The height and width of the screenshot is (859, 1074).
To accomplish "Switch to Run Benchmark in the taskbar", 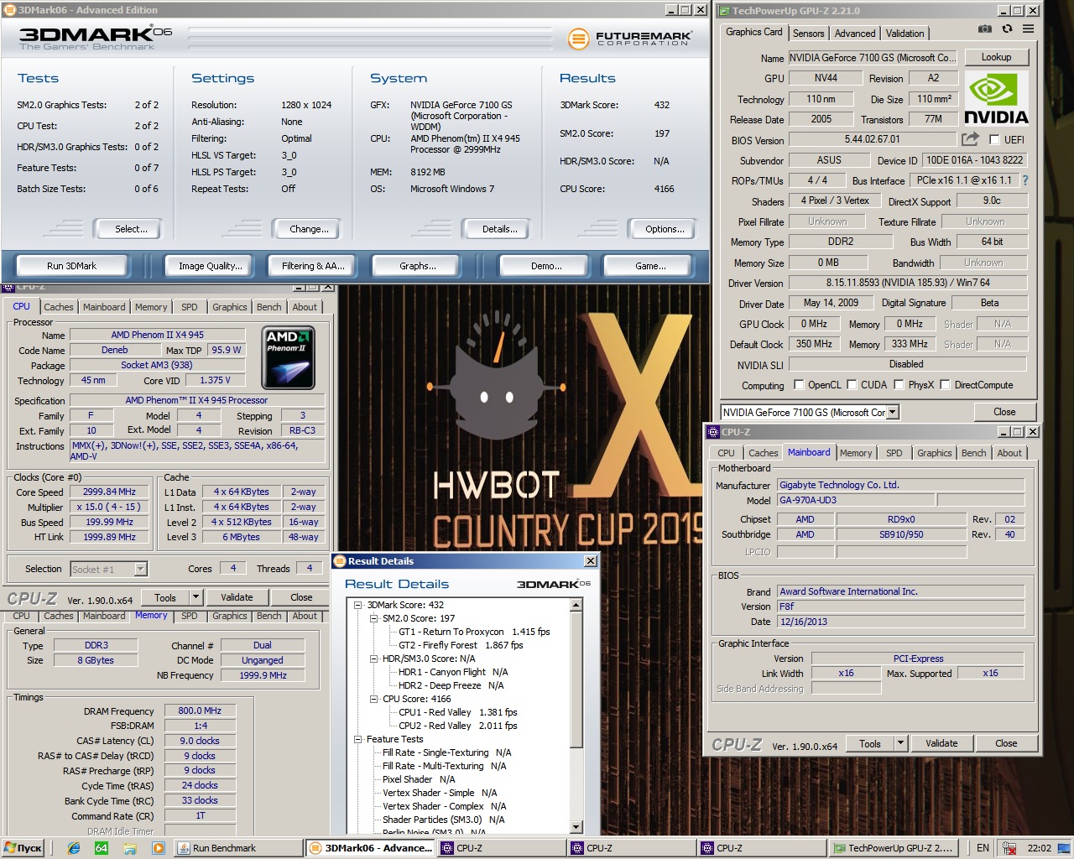I will click(237, 848).
